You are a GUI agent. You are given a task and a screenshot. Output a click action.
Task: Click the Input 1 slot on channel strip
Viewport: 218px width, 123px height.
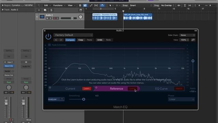9,62
